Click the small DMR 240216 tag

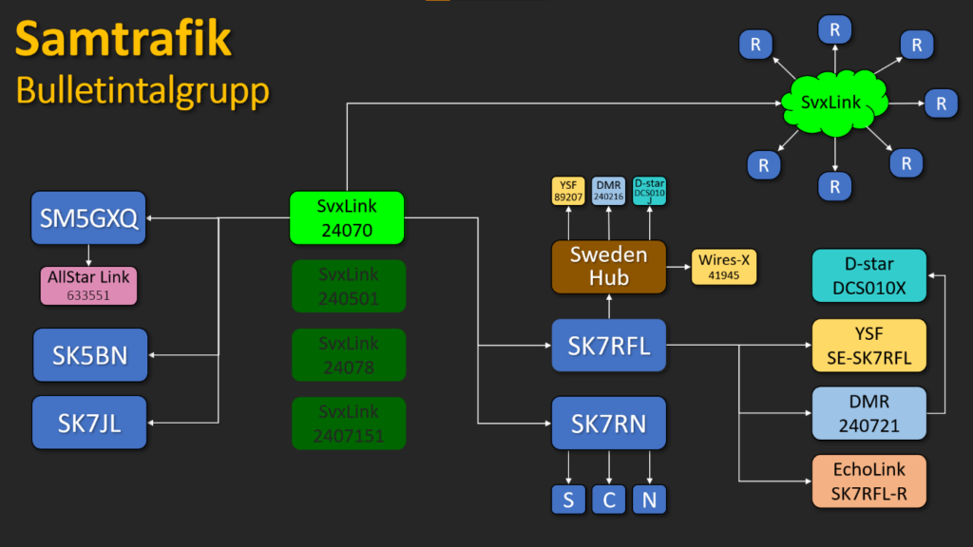[608, 190]
